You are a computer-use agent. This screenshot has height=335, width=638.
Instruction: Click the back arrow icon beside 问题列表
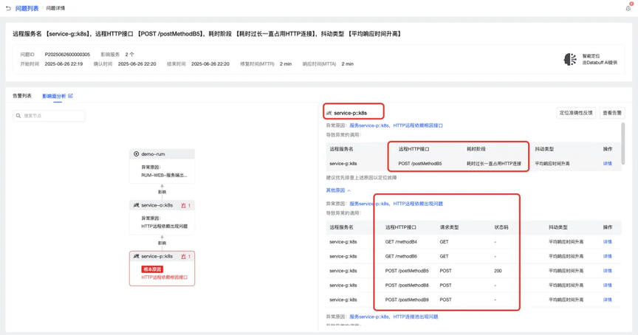click(x=8, y=8)
